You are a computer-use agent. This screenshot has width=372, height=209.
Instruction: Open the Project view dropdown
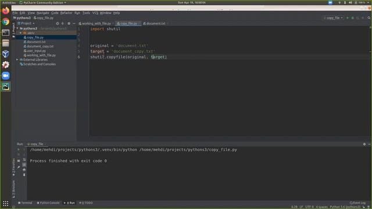pos(26,23)
